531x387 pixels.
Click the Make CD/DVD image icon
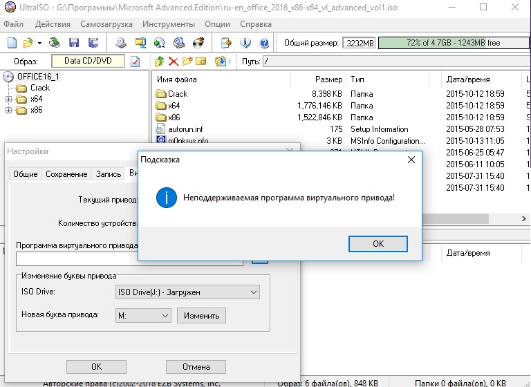point(121,43)
